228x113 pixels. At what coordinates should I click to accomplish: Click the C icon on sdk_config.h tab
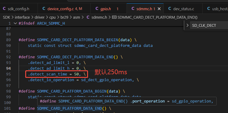click(x=4, y=9)
